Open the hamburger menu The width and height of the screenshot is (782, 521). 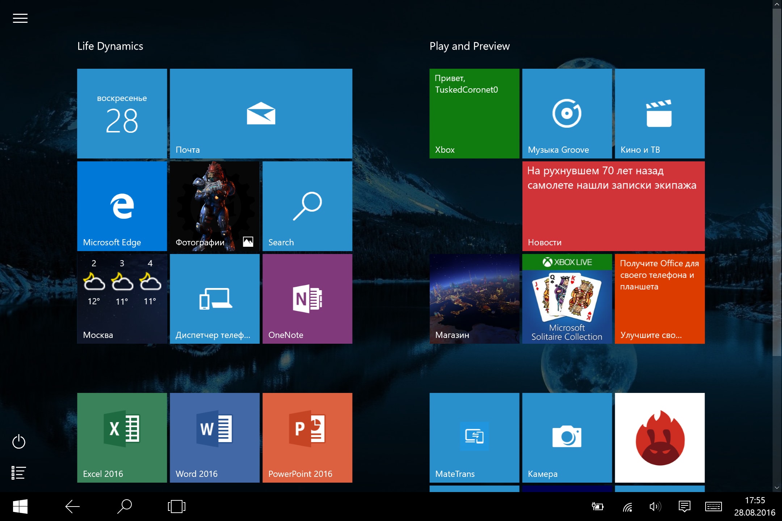20,18
